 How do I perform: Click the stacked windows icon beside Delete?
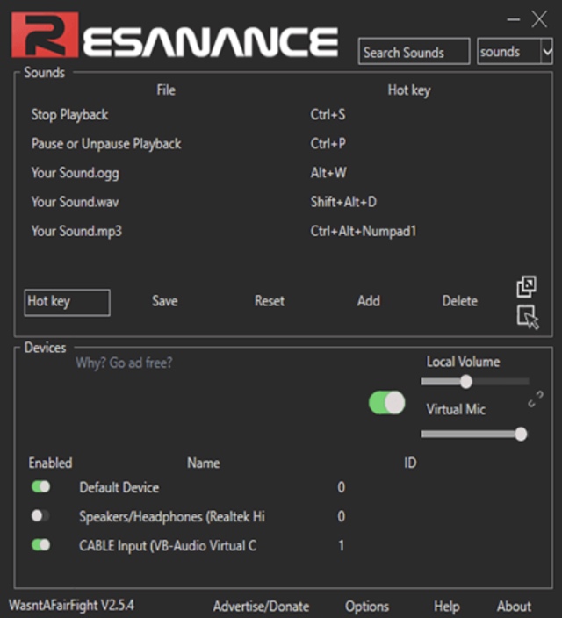tap(527, 286)
